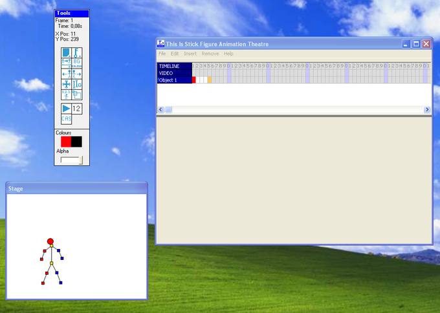This screenshot has width=440, height=313.
Task: Click the CAS button in Tools
Action: coord(66,119)
